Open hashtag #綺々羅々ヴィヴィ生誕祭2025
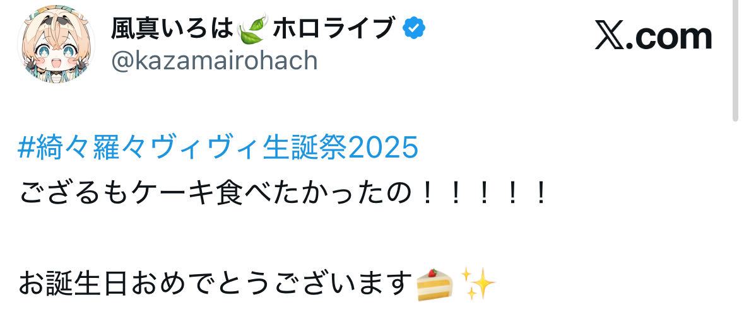The width and height of the screenshot is (744, 334). point(218,148)
